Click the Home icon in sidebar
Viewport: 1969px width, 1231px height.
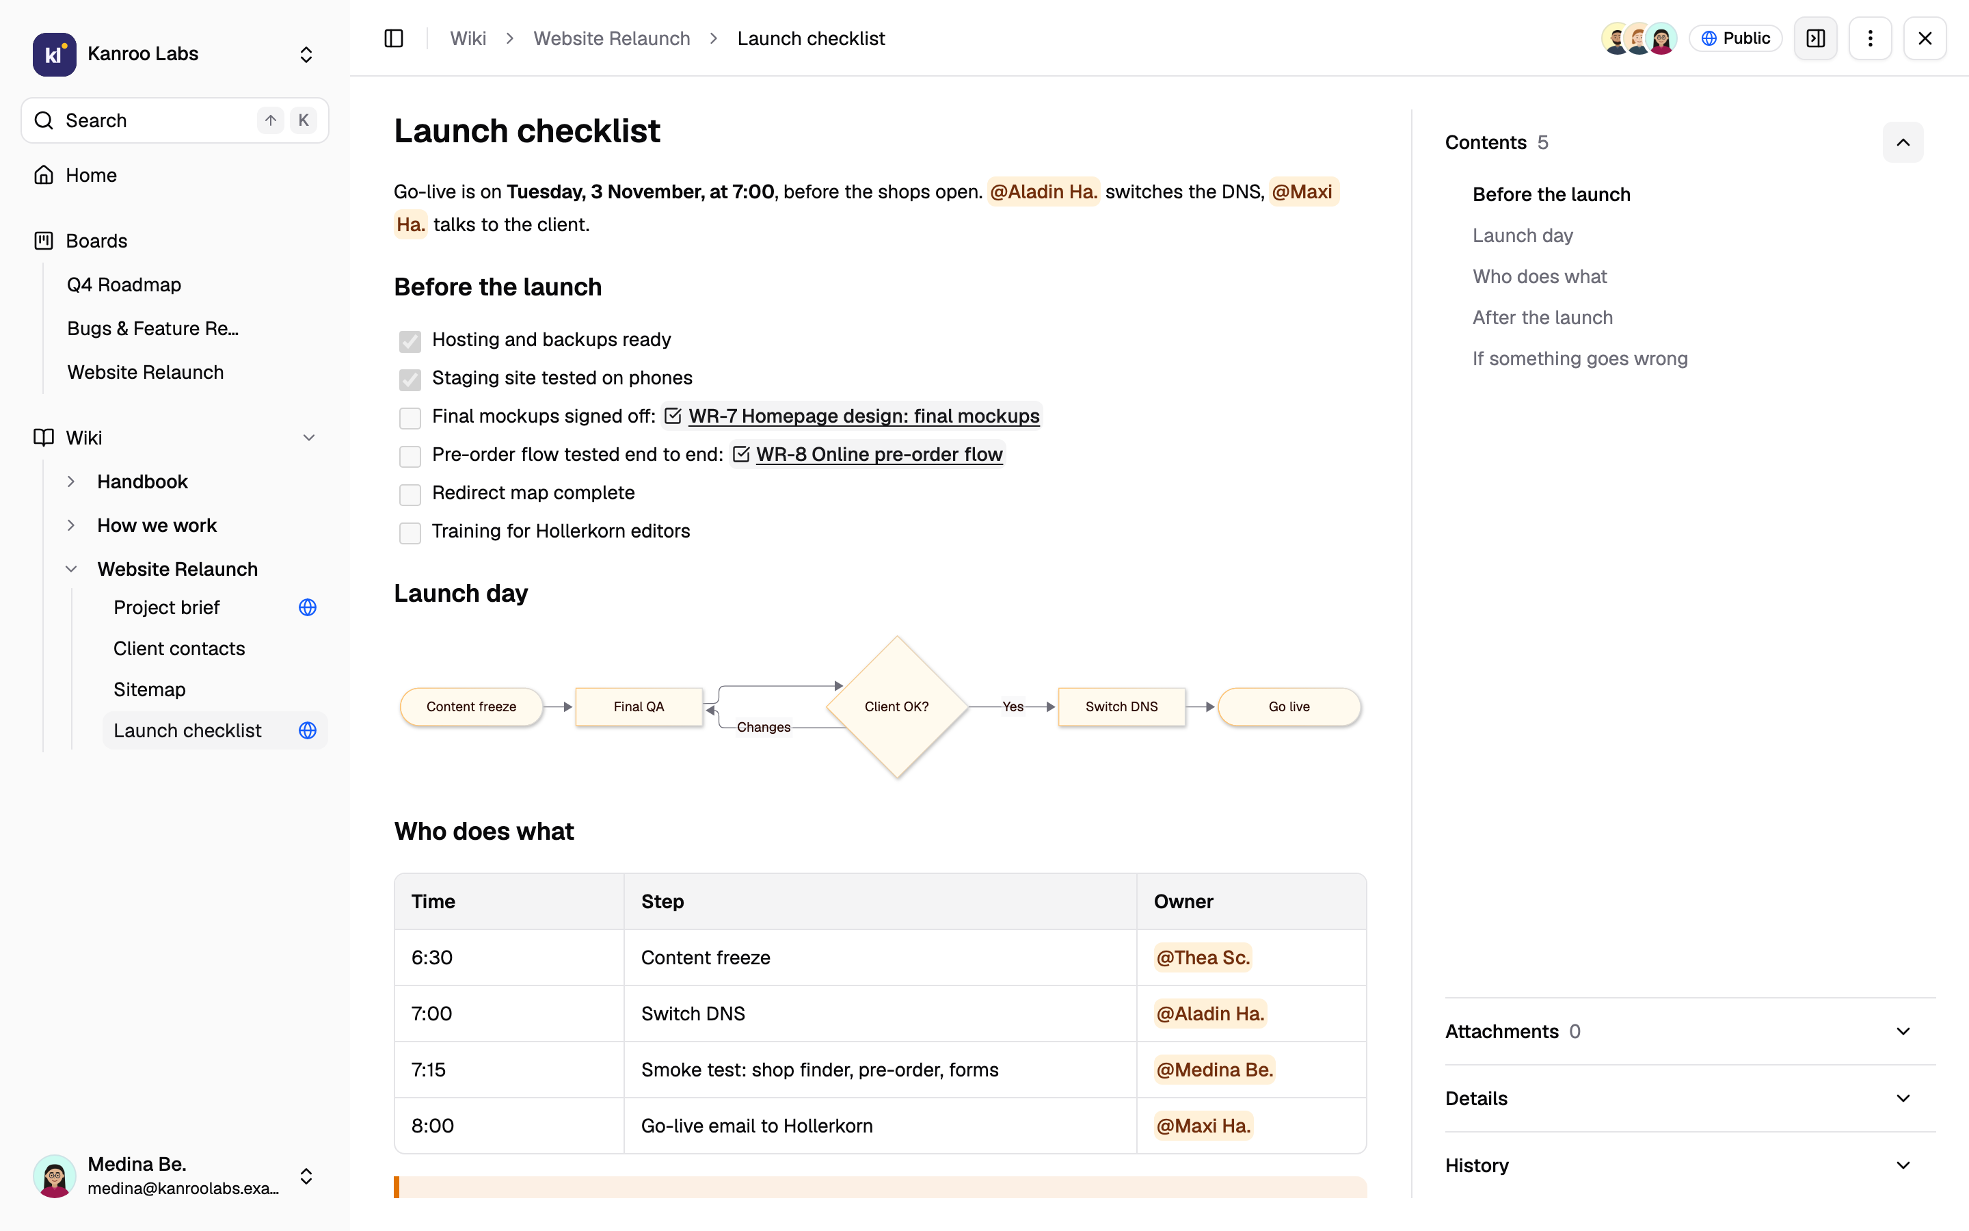pyautogui.click(x=44, y=175)
